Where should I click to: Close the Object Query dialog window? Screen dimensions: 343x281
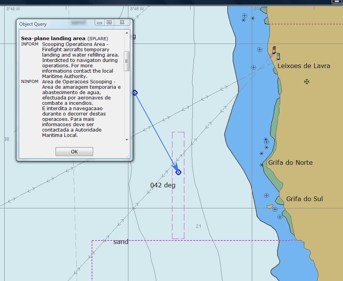(122, 23)
